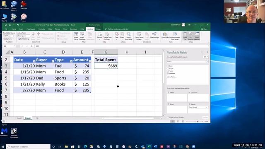
Task: Switch to the Insert ribbon tab
Action: (x=21, y=29)
